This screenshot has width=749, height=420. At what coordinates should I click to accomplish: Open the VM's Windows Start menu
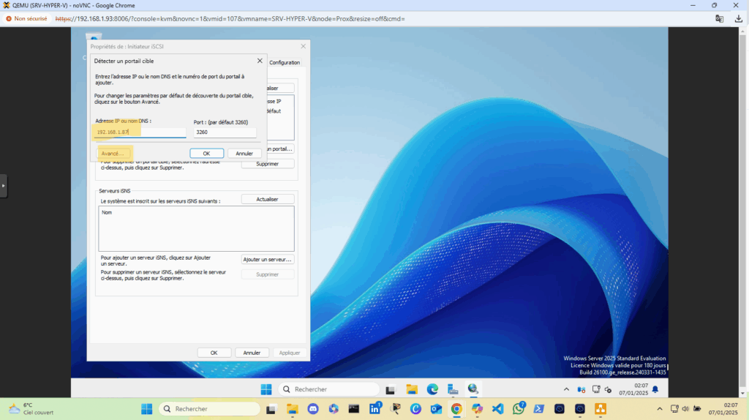(266, 389)
